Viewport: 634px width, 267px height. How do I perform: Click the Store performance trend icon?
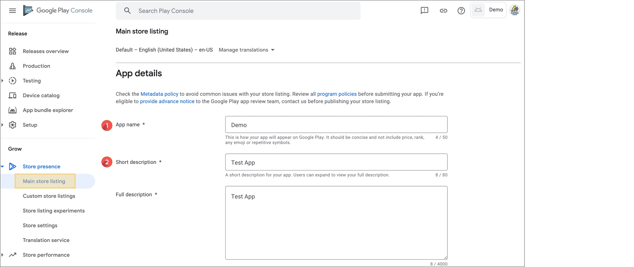pos(12,255)
